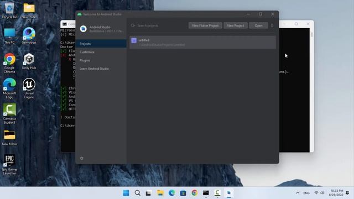Image resolution: width=354 pixels, height=199 pixels.
Task: Open the three-dot options menu beside Open
Action: 272,25
